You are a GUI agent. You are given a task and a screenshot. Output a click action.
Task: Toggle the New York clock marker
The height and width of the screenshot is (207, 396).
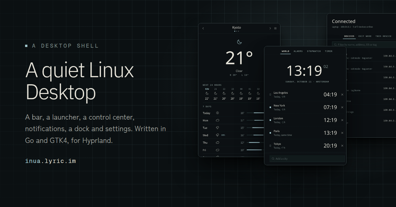pos(270,107)
